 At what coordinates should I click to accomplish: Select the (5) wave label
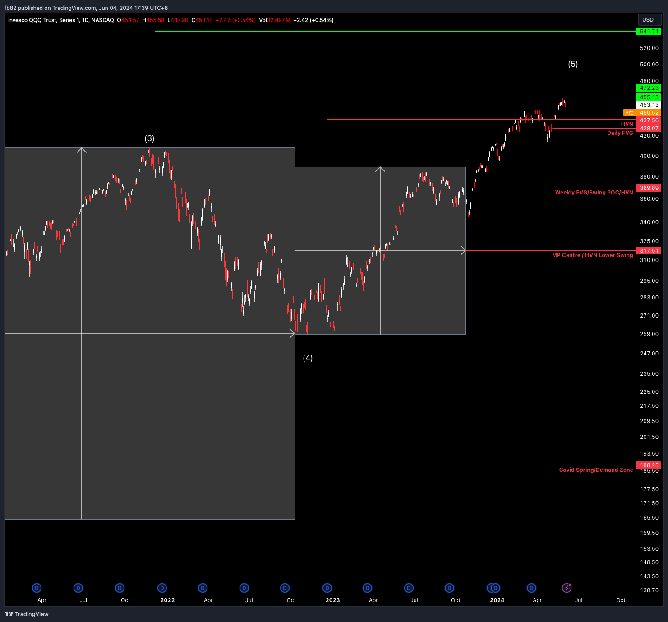pyautogui.click(x=573, y=64)
